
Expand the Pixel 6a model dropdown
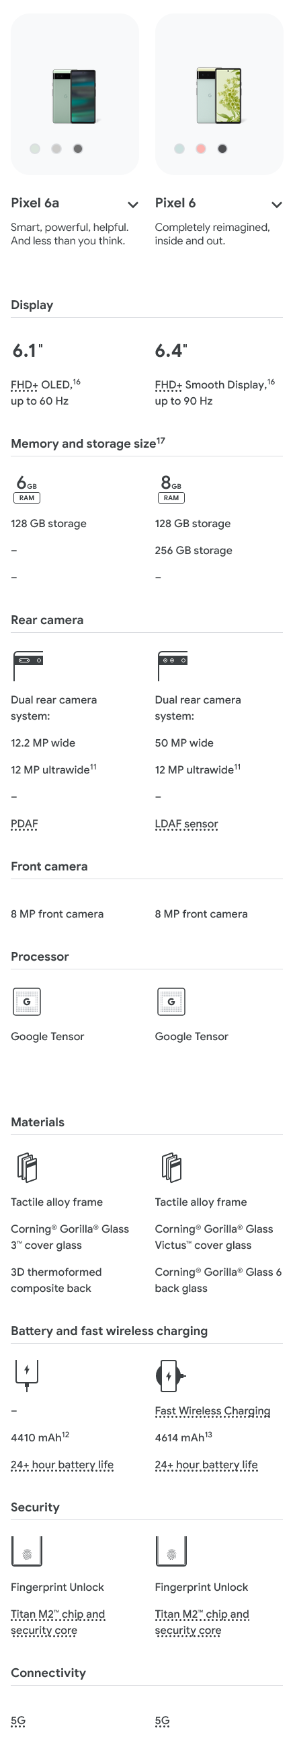pyautogui.click(x=133, y=205)
